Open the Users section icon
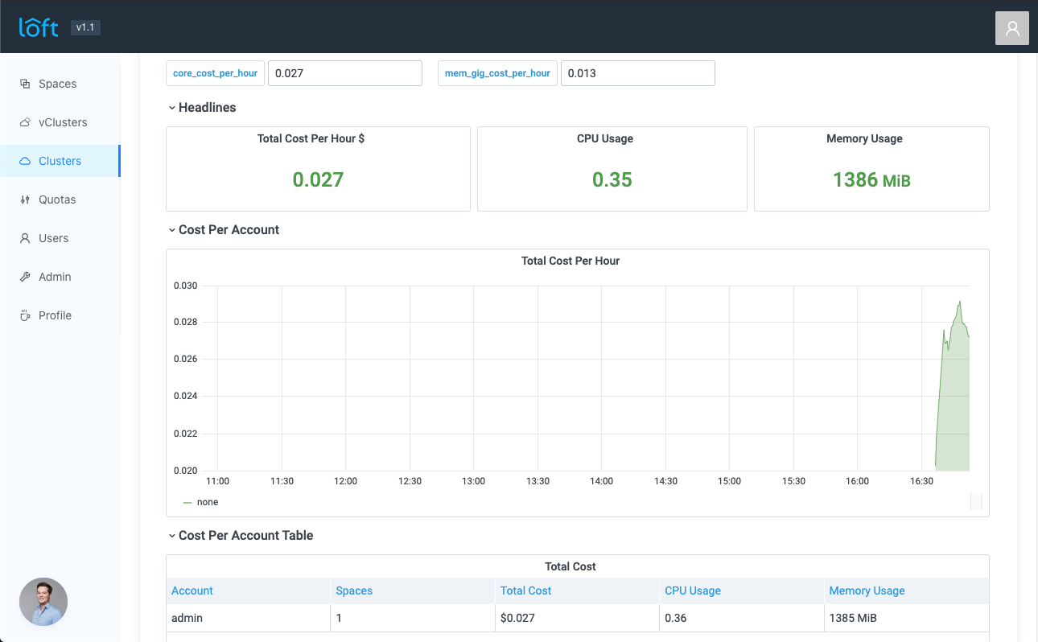1038x642 pixels. pos(23,237)
